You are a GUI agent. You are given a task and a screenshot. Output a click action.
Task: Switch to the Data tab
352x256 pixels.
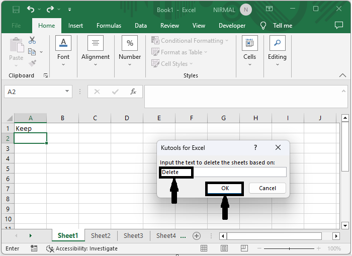click(141, 26)
